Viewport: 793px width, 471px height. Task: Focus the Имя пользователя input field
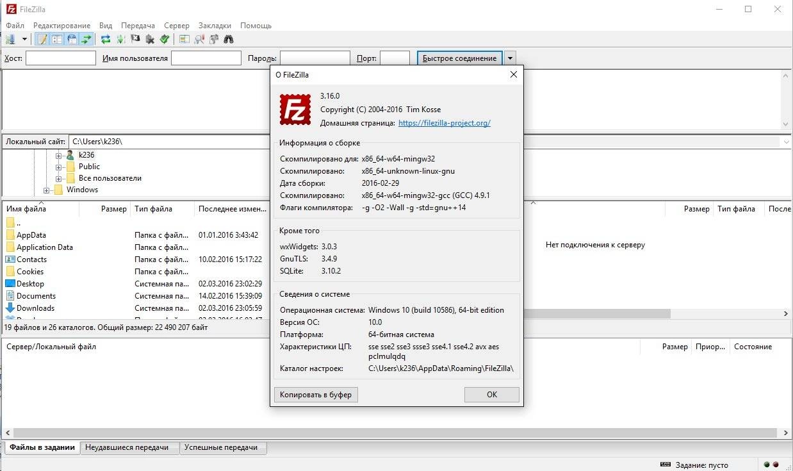tap(206, 58)
